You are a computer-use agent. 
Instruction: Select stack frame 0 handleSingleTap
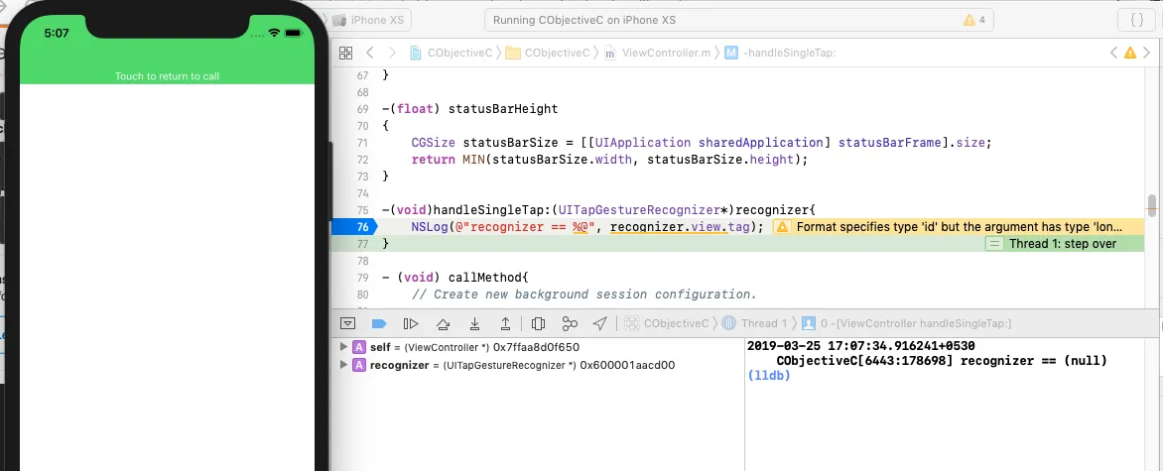(906, 323)
